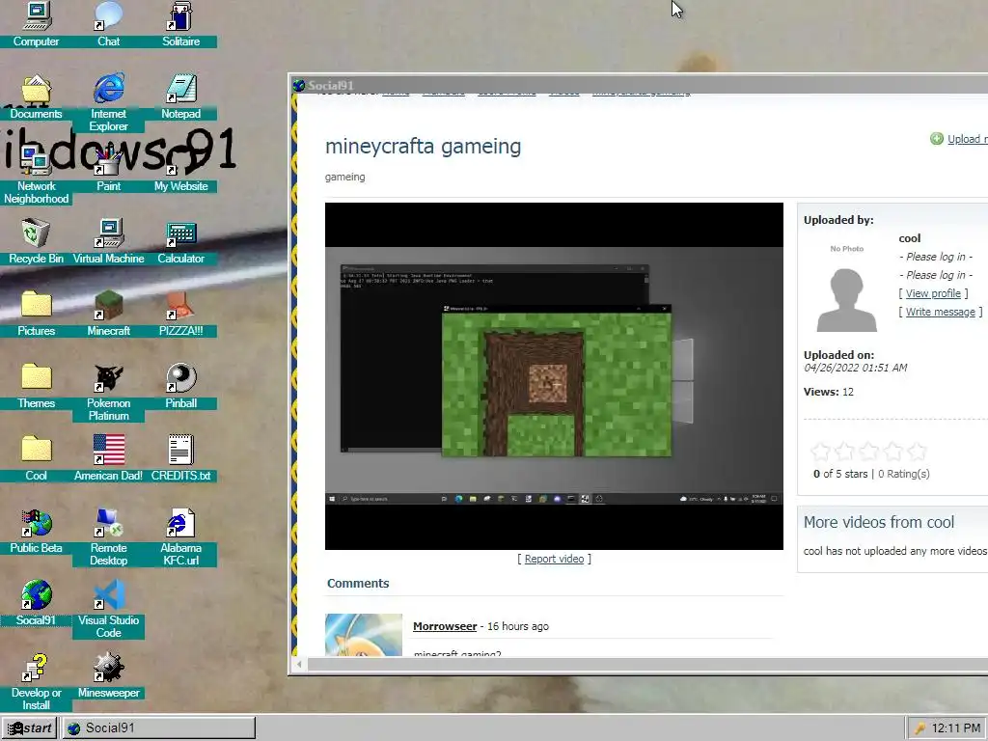Launch the Minecraft desktop shortcut

click(108, 314)
